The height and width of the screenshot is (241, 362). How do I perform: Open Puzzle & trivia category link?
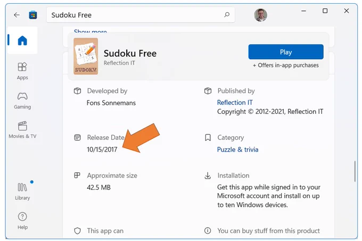point(237,149)
